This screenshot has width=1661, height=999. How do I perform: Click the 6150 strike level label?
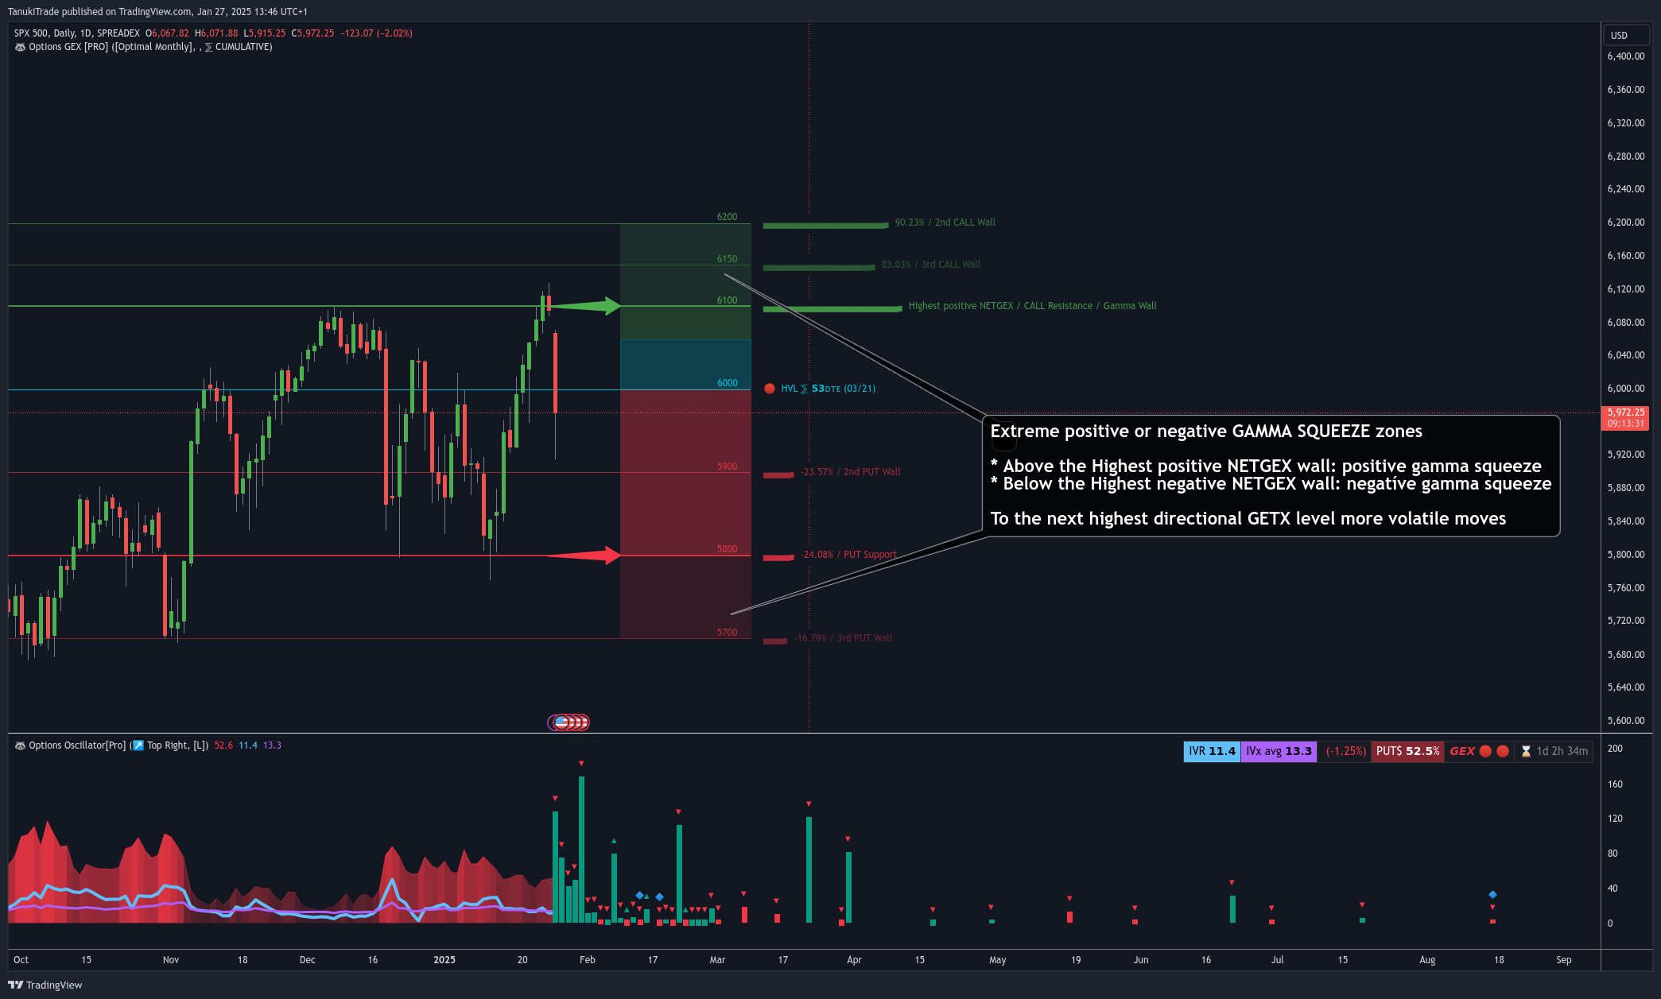click(727, 259)
